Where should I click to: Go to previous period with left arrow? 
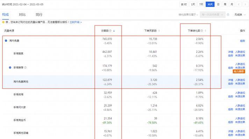coord(239,5)
